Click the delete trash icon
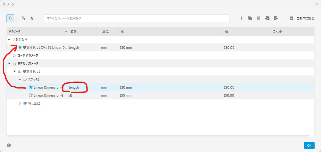This screenshot has height=152, width=321. click(259, 18)
